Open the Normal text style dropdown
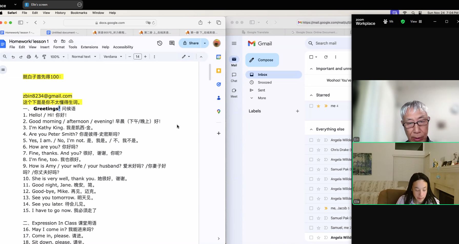 click(x=84, y=57)
